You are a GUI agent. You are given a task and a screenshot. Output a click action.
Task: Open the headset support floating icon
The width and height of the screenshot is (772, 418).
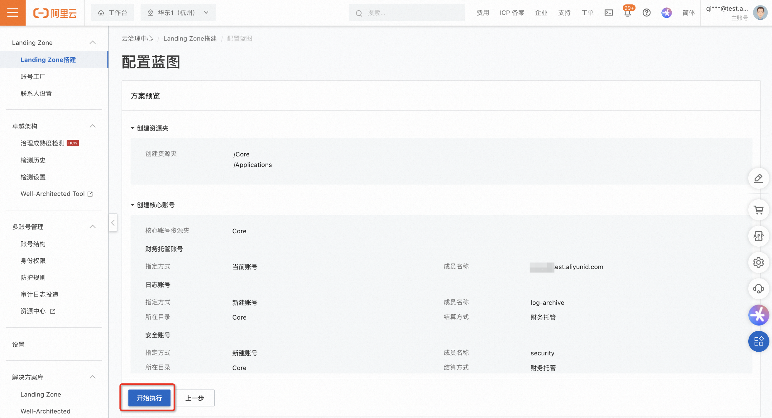point(758,289)
